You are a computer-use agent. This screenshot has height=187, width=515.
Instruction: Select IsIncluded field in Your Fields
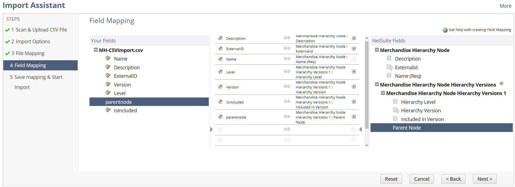(x=125, y=111)
